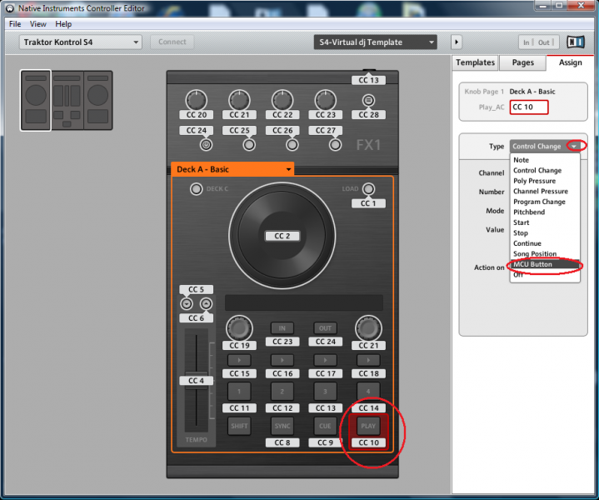Click the FX1 knob labeled CC 23
599x500 pixels.
(326, 101)
